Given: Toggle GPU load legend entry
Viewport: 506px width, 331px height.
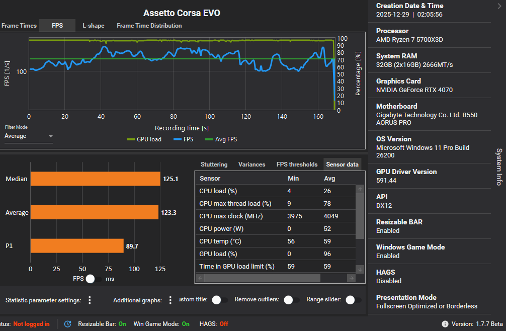Looking at the screenshot, I should [x=144, y=139].
